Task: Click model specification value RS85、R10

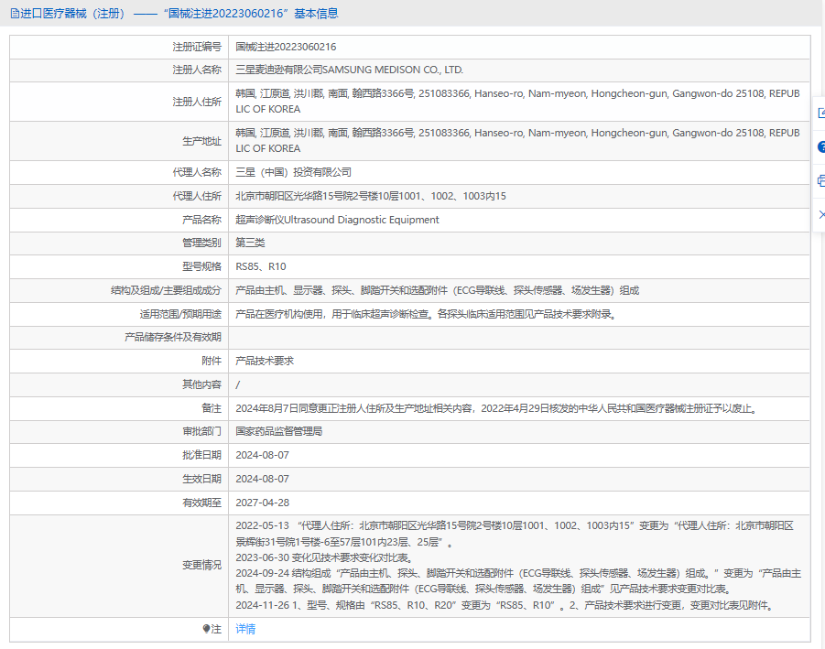Action: [260, 266]
